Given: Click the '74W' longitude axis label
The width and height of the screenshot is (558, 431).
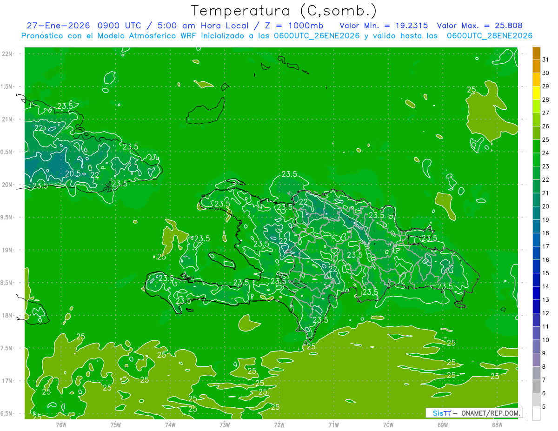Looking at the screenshot, I should pyautogui.click(x=170, y=424).
